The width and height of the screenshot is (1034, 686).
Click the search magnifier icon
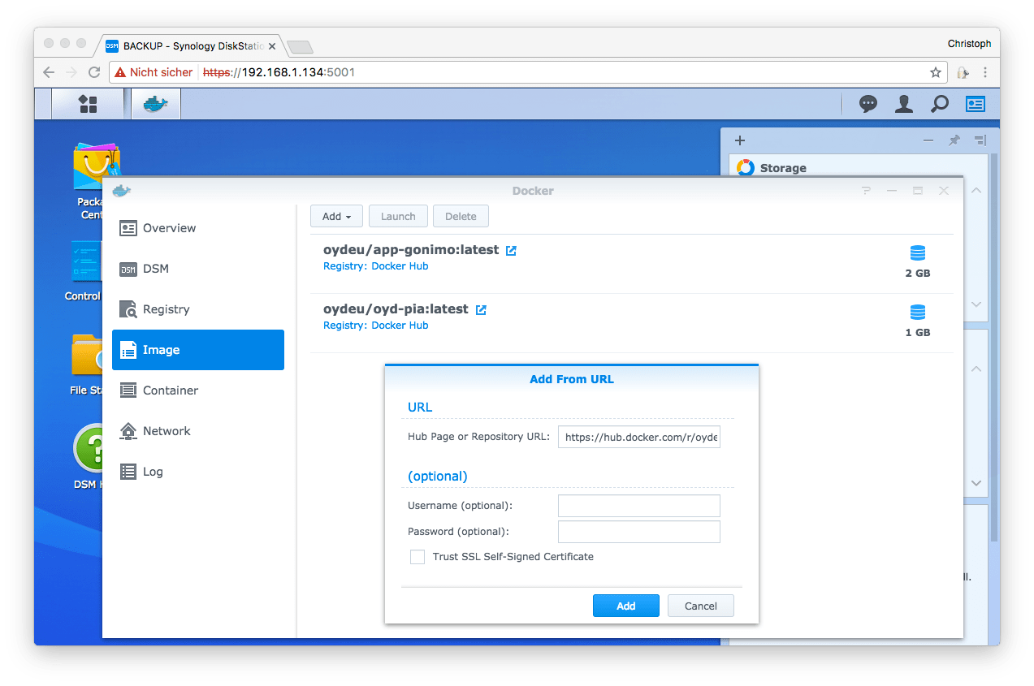pyautogui.click(x=939, y=104)
